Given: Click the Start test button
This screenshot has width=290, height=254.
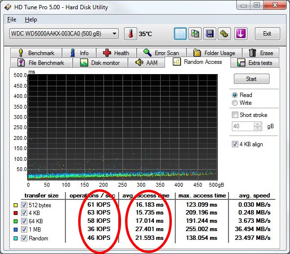Looking at the screenshot, I should (251, 79).
